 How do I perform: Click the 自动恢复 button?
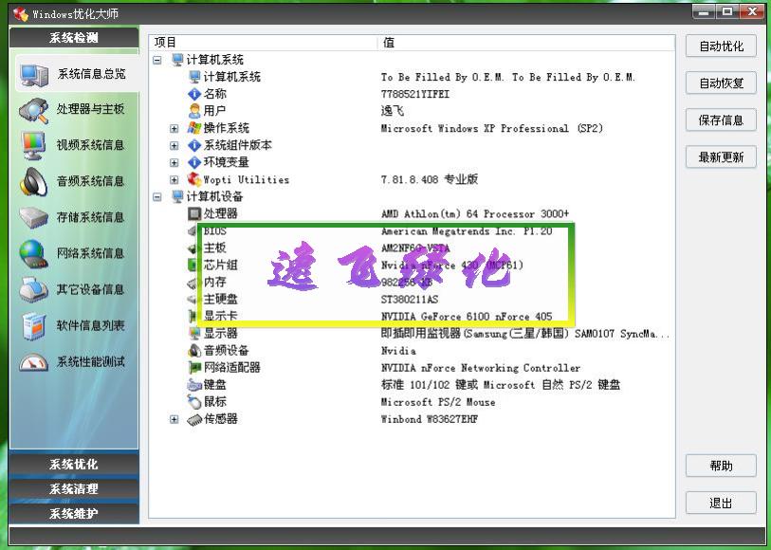[x=721, y=83]
